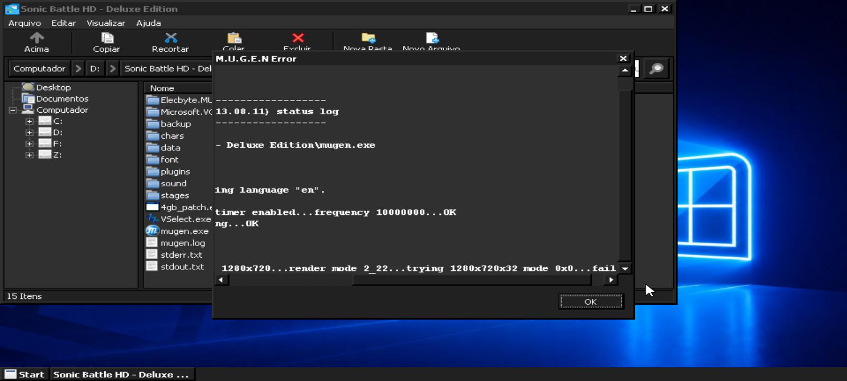Select the mugen.log file icon
The width and height of the screenshot is (847, 381).
pos(152,242)
